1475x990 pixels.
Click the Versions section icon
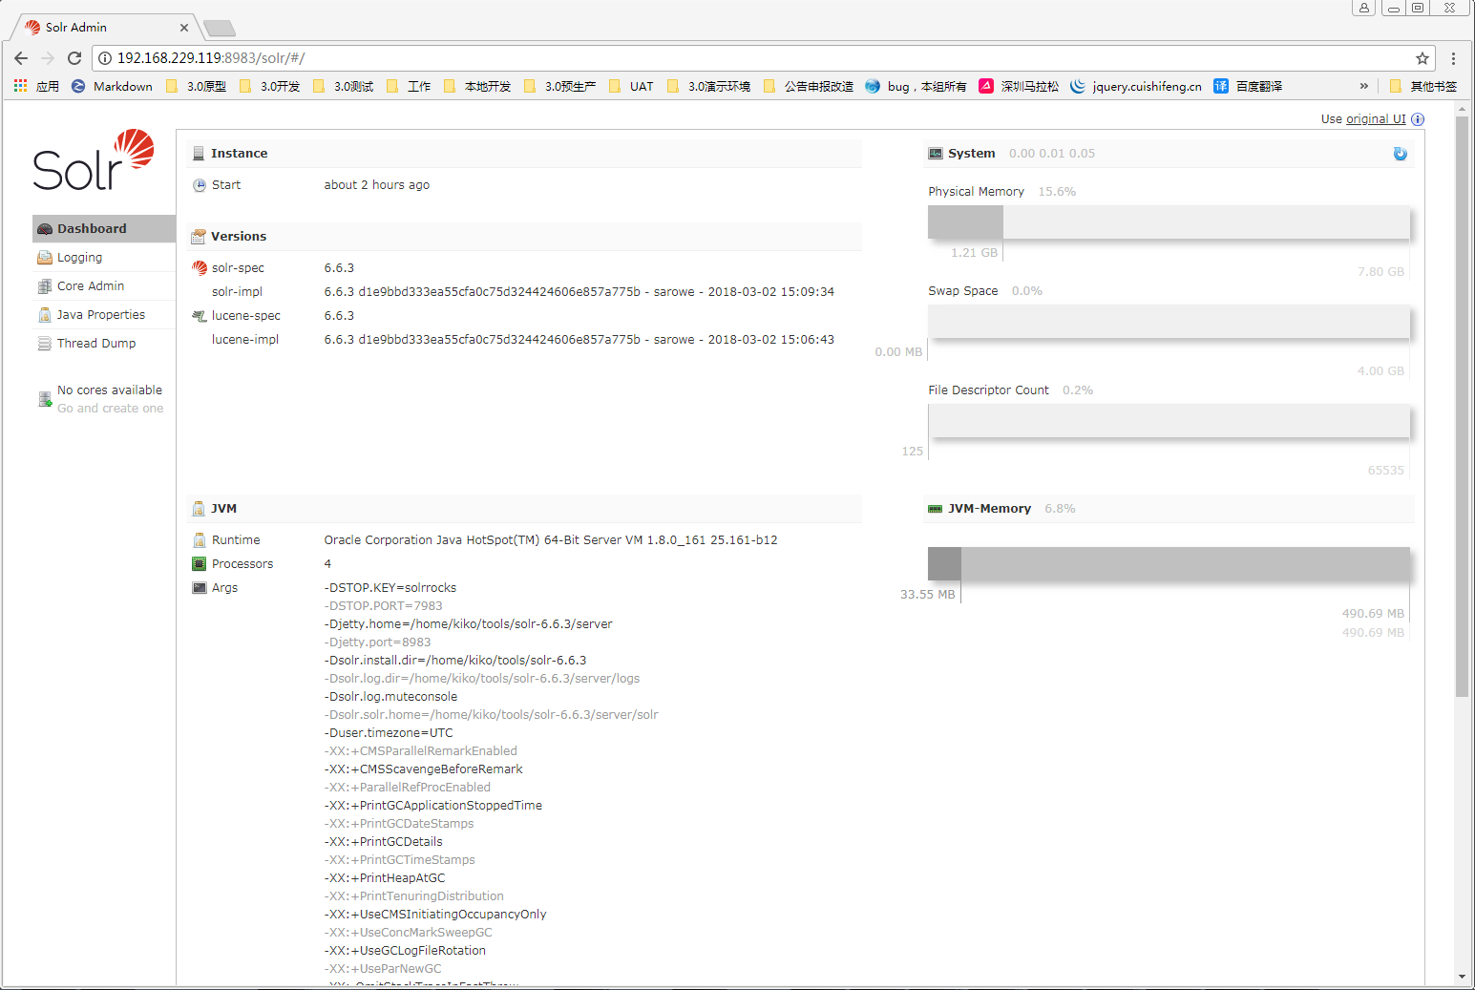199,237
